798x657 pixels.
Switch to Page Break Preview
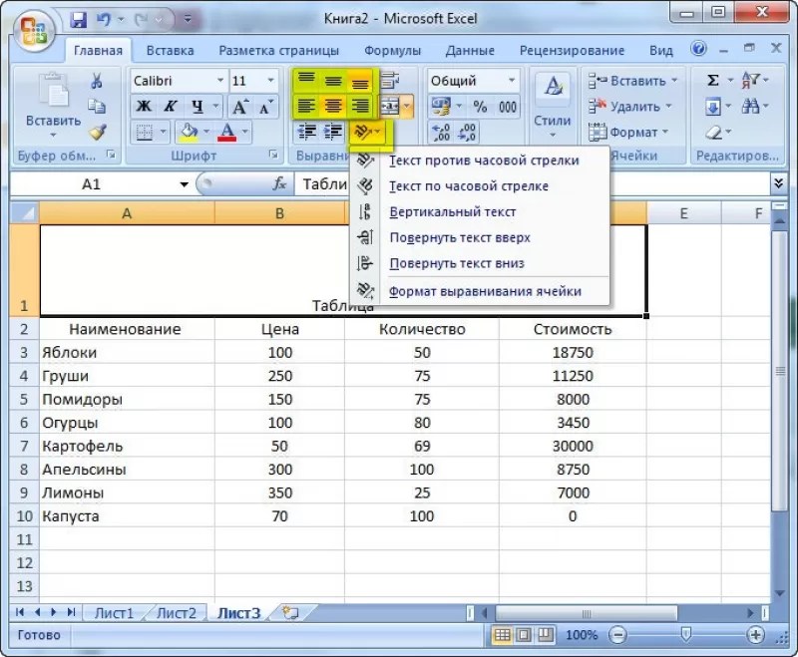coord(546,635)
